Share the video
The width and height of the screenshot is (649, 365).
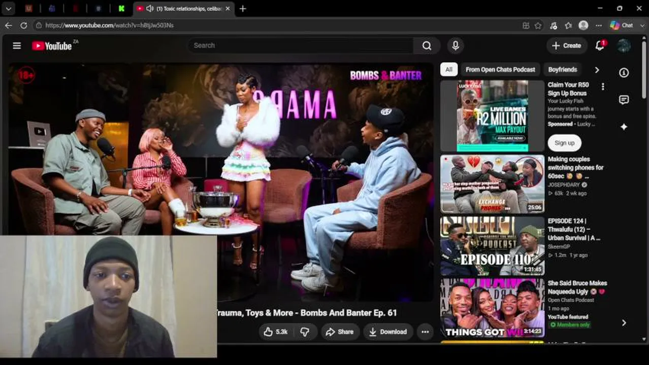pyautogui.click(x=340, y=332)
